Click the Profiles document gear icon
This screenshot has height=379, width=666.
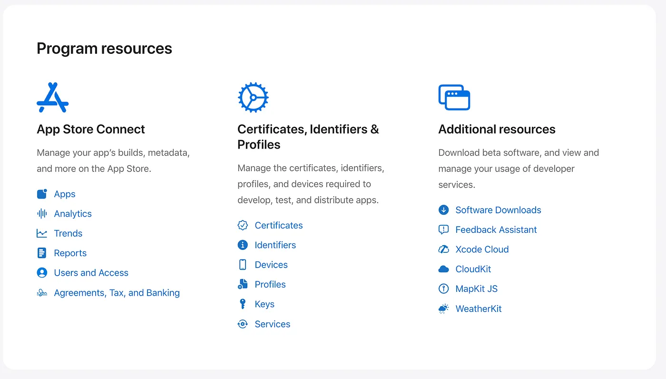tap(243, 284)
